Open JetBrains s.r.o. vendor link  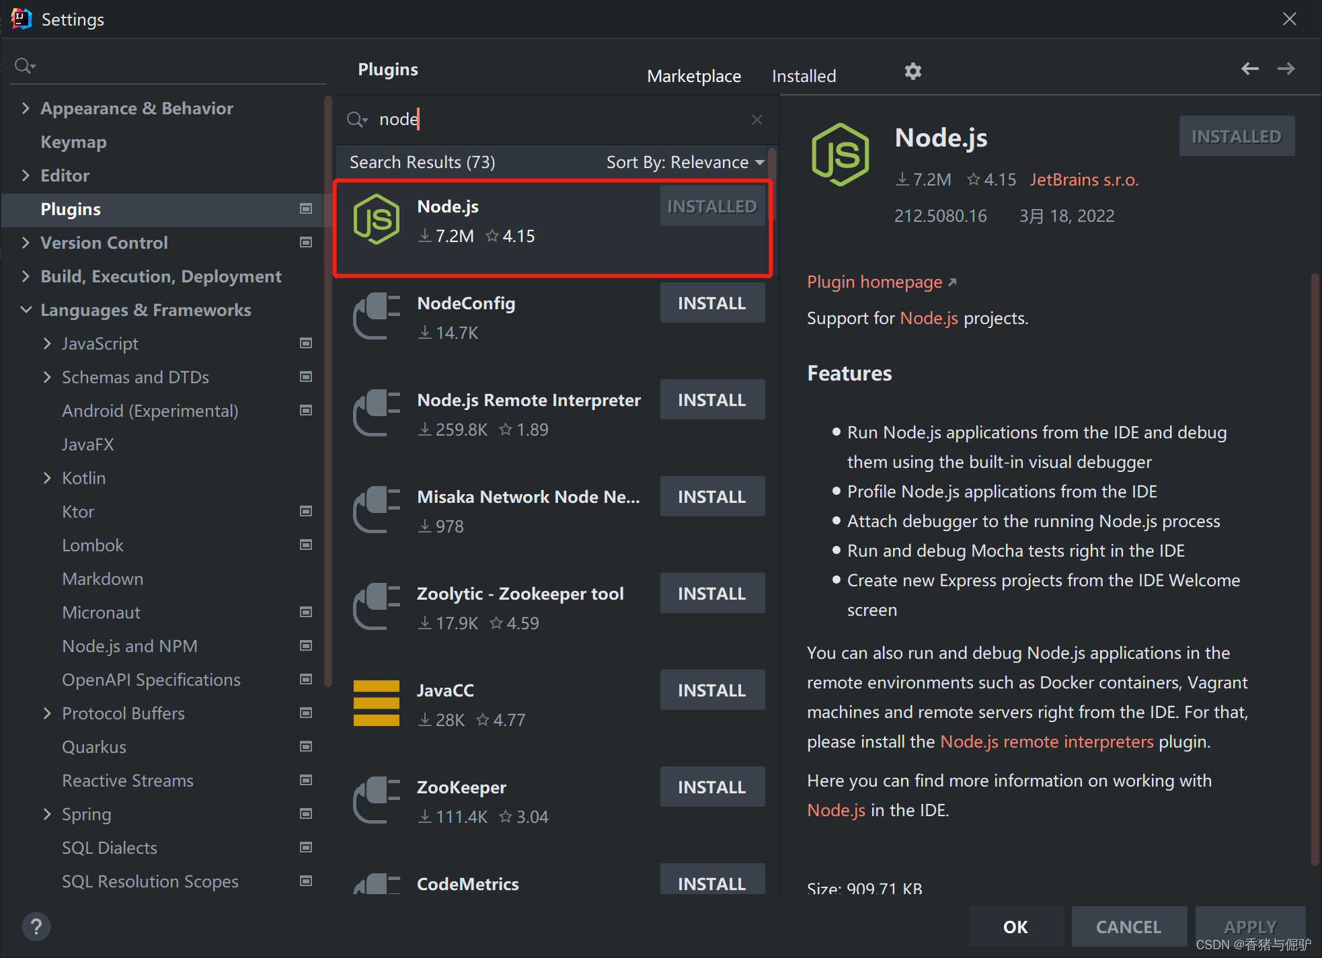click(x=1084, y=180)
